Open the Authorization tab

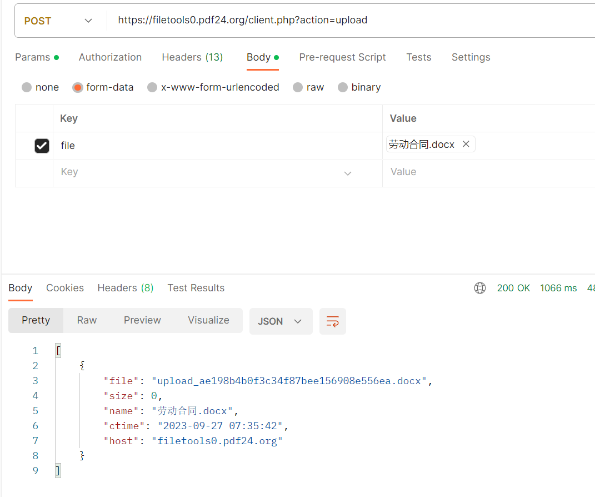[x=110, y=57]
